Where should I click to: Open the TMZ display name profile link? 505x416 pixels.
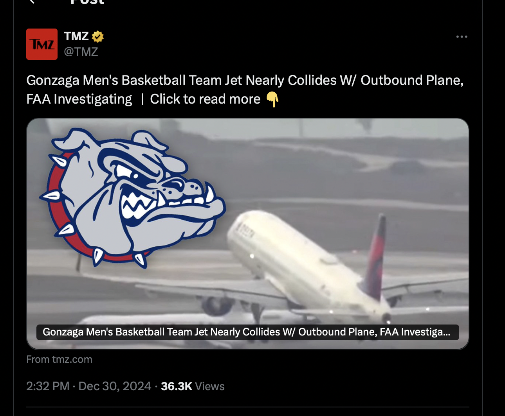point(76,36)
